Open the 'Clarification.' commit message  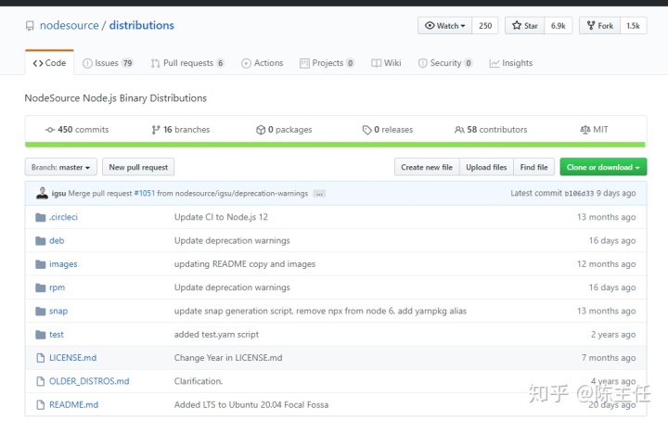pyautogui.click(x=199, y=381)
